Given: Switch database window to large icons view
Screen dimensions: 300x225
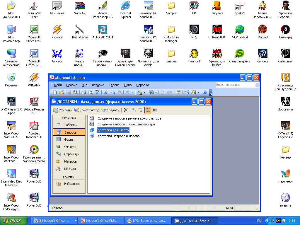Looking at the screenshot, I should click(x=134, y=110).
